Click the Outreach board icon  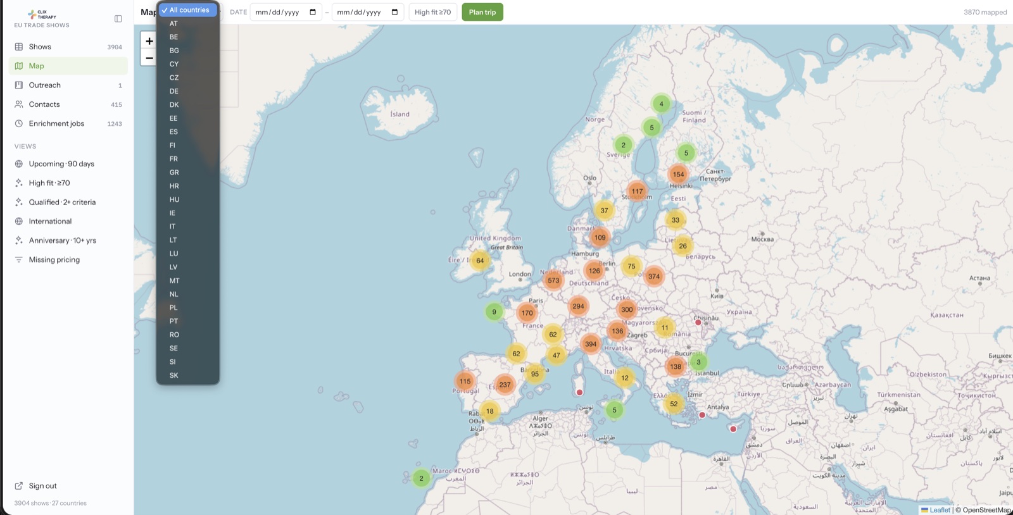coord(19,85)
